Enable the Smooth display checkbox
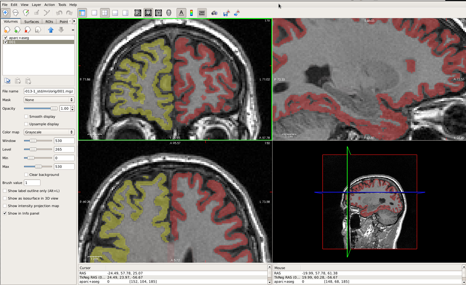The width and height of the screenshot is (466, 285). pyautogui.click(x=26, y=117)
